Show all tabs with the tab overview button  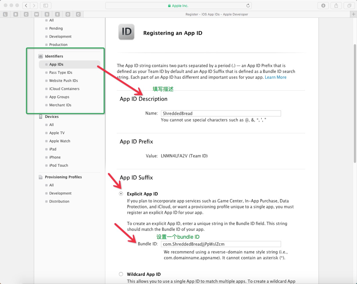(x=349, y=5)
